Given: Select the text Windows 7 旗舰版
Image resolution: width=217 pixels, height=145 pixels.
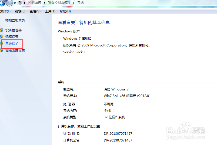Looking at the screenshot, I should [77, 38].
